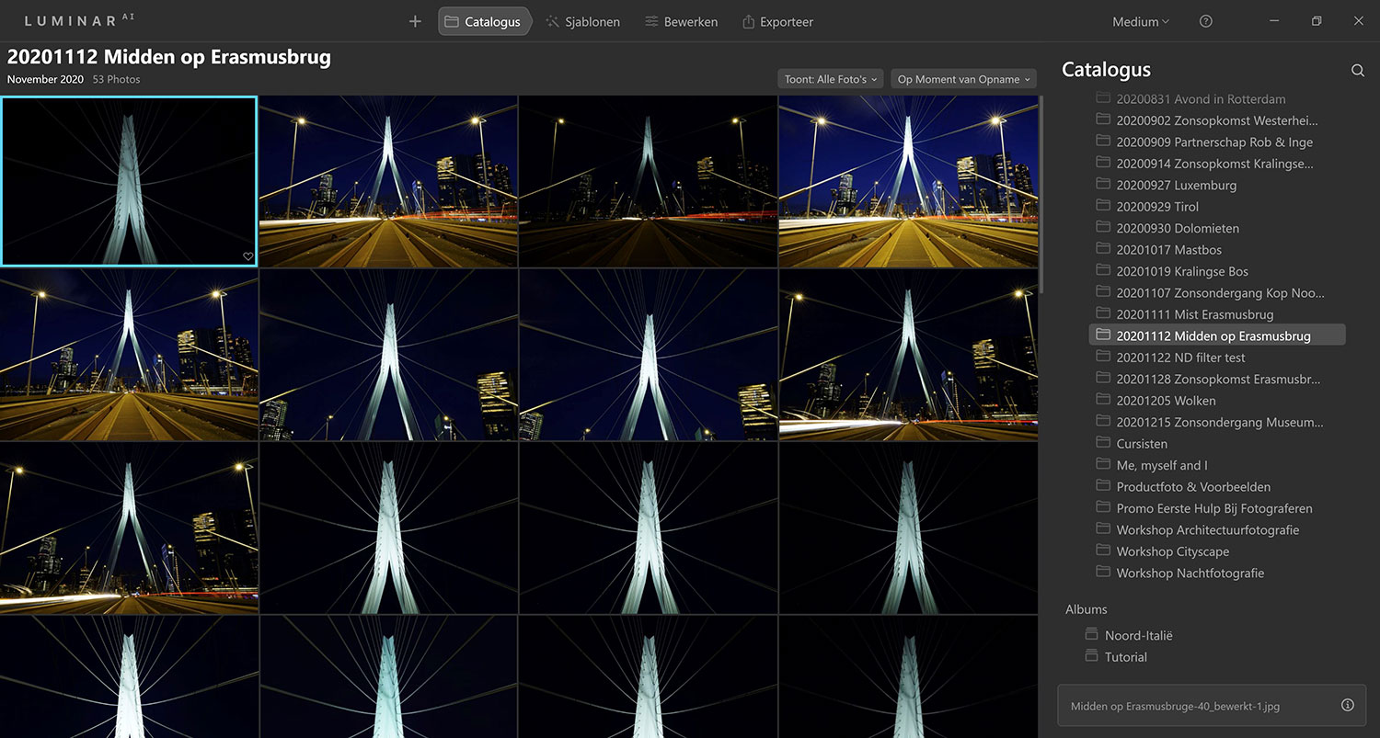Click file name Midden op Erasmusbruge-40_bewerkt-1.jpg

[1175, 707]
